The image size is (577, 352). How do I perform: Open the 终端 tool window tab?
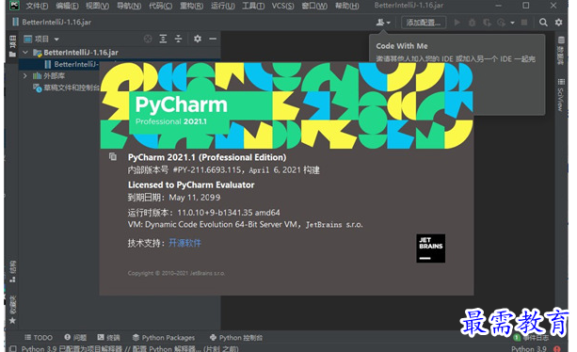(x=108, y=337)
